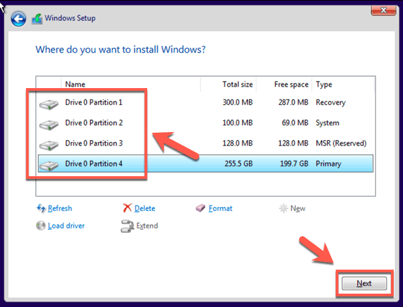
Task: Click the red X Delete icon
Action: [127, 208]
